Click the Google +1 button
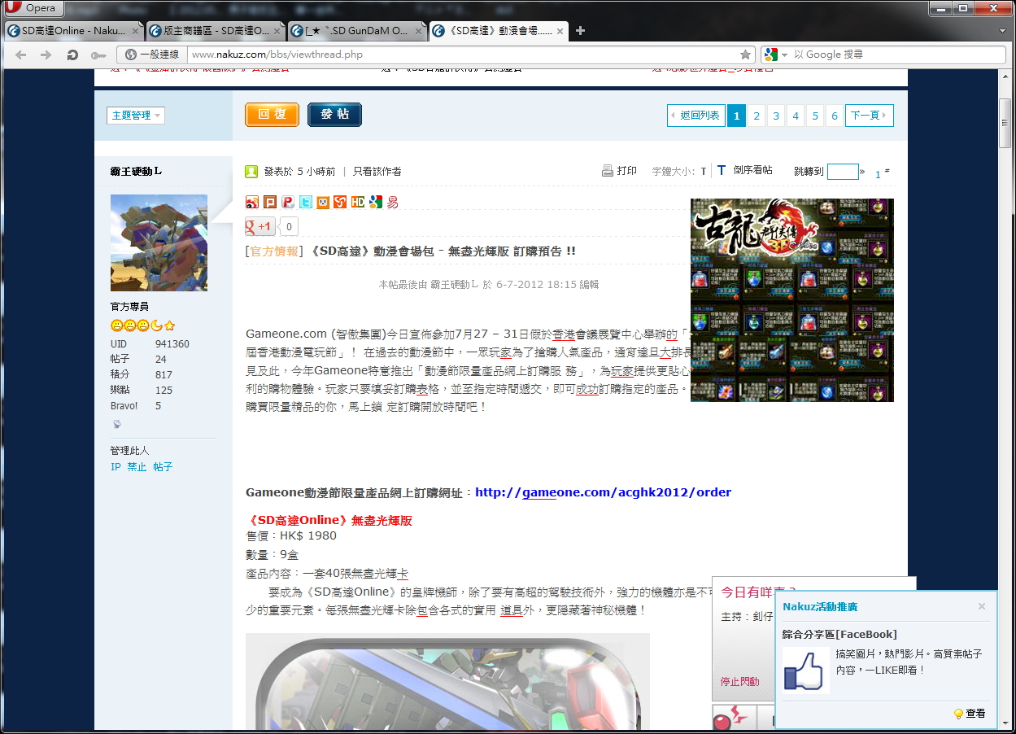Viewport: 1016px width, 734px height. [x=260, y=226]
